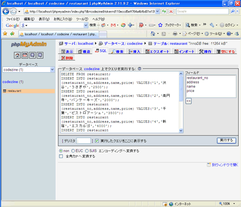Image resolution: width=241 pixels, height=207 pixels.
Task: Toggle 実行したクエリをここに表示する checkbox
Action: 97,141
